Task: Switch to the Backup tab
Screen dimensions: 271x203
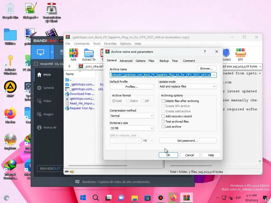Action: (164, 61)
